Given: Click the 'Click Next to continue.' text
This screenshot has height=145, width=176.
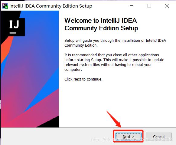Looking at the screenshot, I should pyautogui.click(x=83, y=79).
